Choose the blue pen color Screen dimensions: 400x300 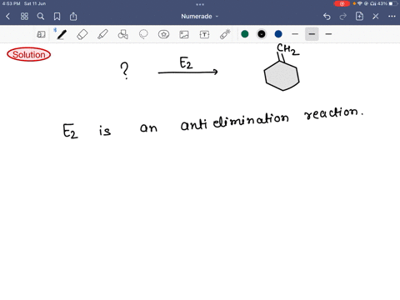[278, 34]
